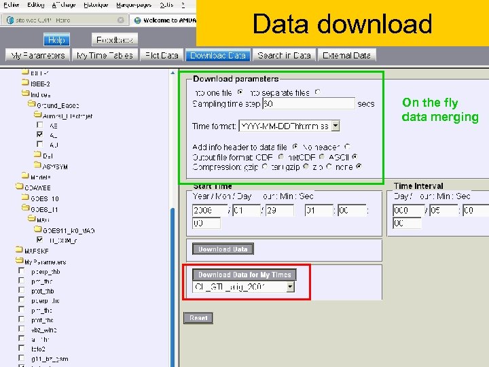Image resolution: width=489 pixels, height=367 pixels.
Task: Open the ASYSYM folder icon
Action: (38, 165)
